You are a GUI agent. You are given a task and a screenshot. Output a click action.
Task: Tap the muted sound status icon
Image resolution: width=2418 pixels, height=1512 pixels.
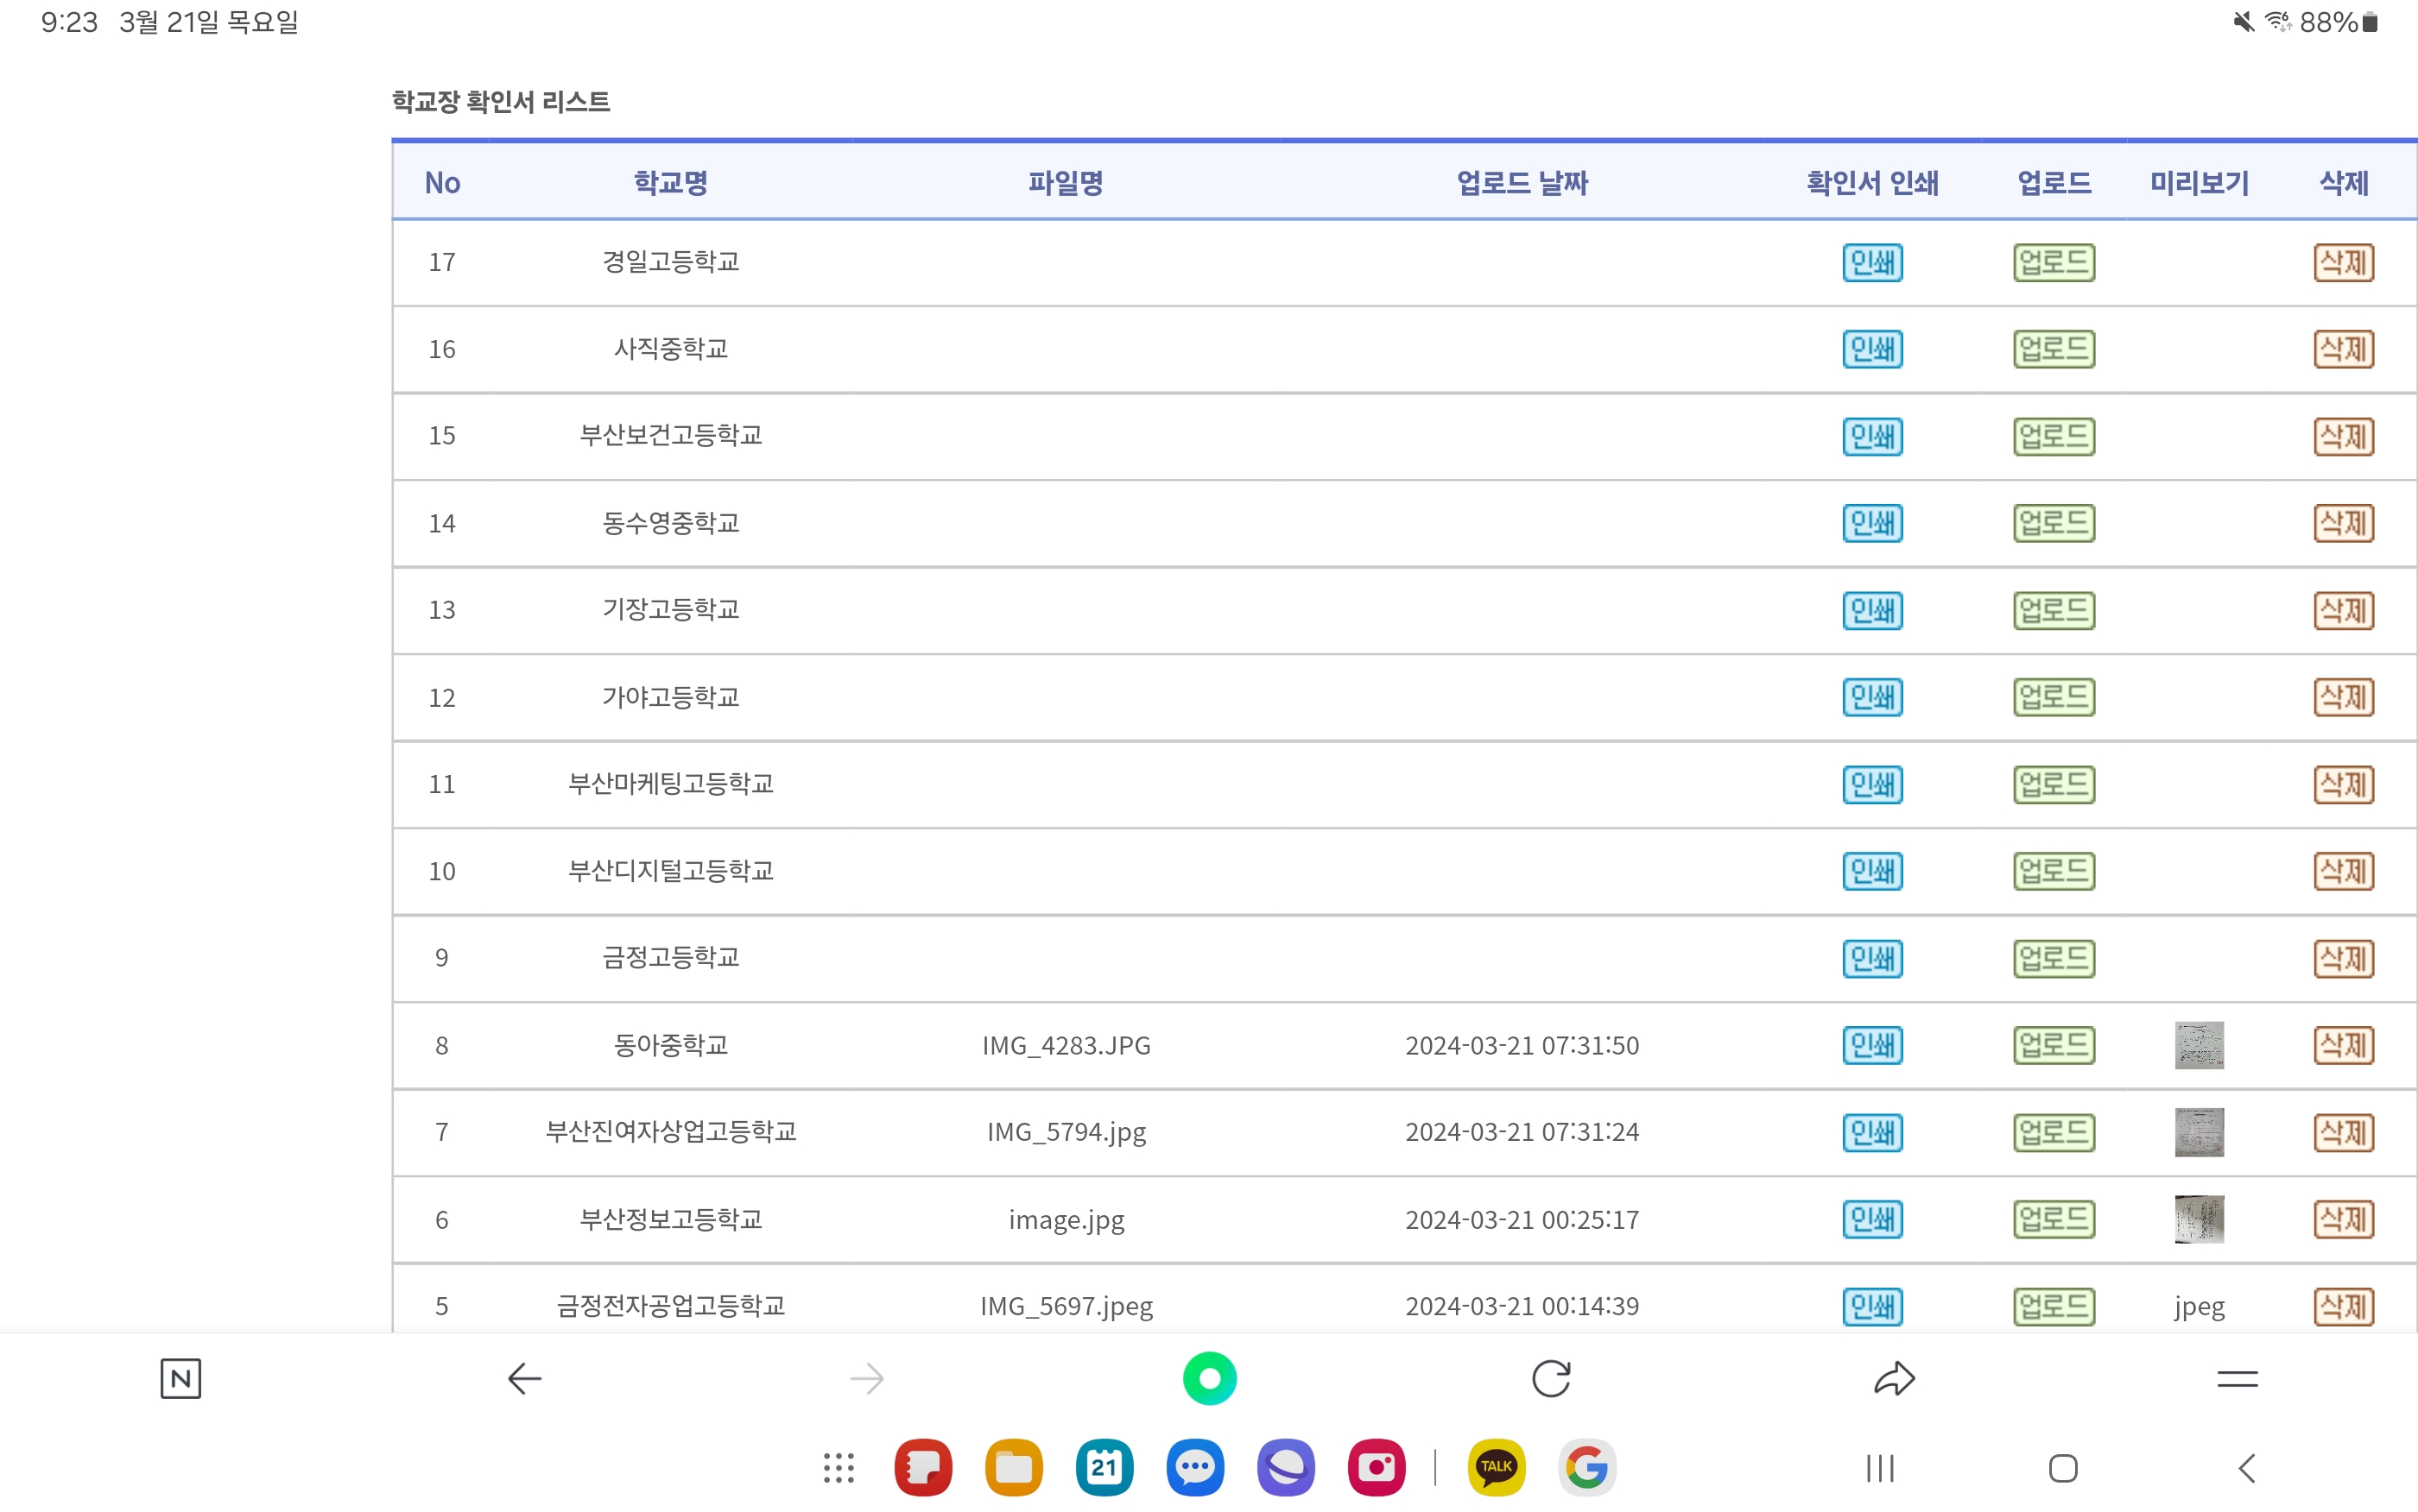point(2244,22)
